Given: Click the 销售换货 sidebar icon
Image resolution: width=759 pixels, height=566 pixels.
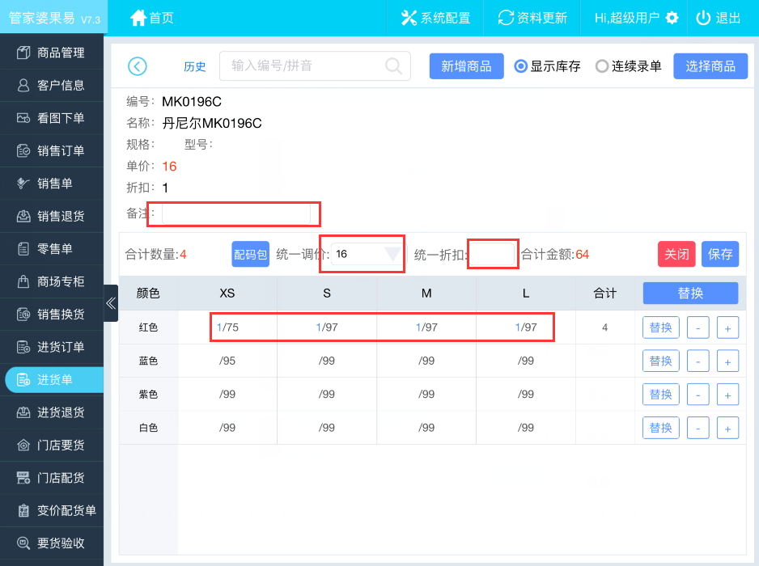Looking at the screenshot, I should (23, 315).
